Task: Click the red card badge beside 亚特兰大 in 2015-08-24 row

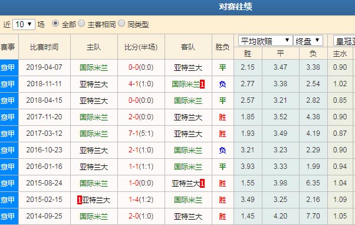Action: point(202,184)
